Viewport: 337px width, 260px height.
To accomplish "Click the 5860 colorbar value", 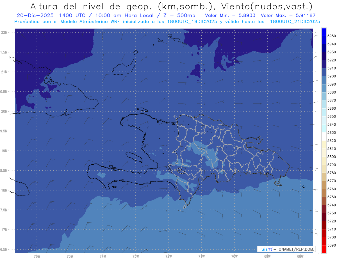I will (331, 108).
